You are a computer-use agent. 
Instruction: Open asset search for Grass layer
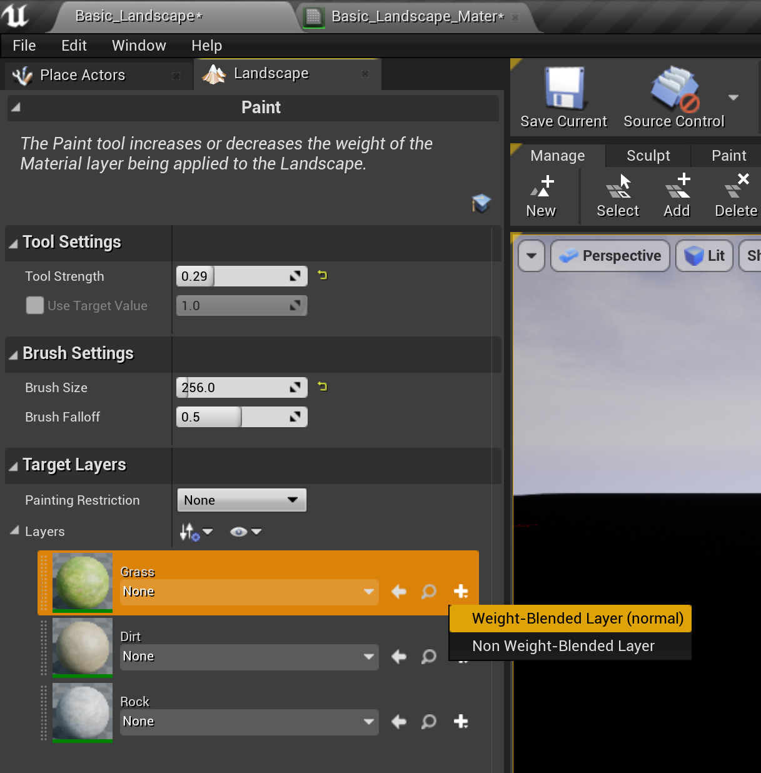tap(429, 591)
